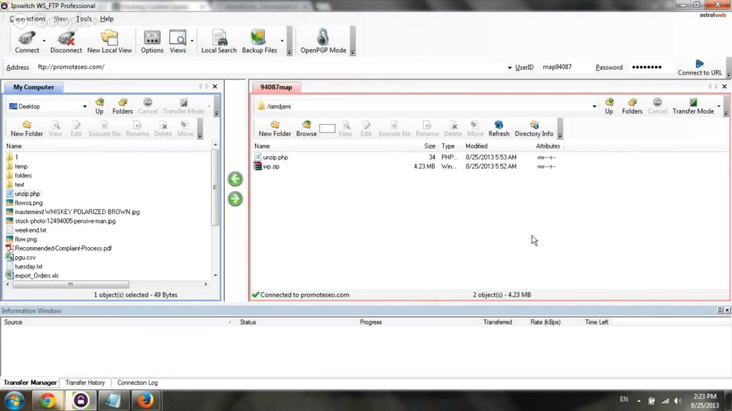Sort remote files by Modified column
The image size is (732, 411).
click(476, 146)
